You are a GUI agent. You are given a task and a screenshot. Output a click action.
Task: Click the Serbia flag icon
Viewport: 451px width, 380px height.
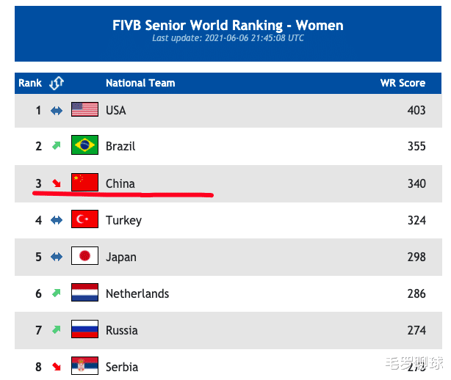(84, 365)
